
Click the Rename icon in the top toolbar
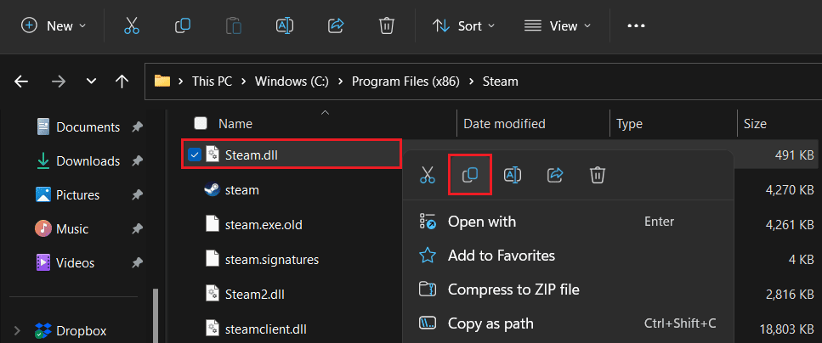tap(285, 25)
